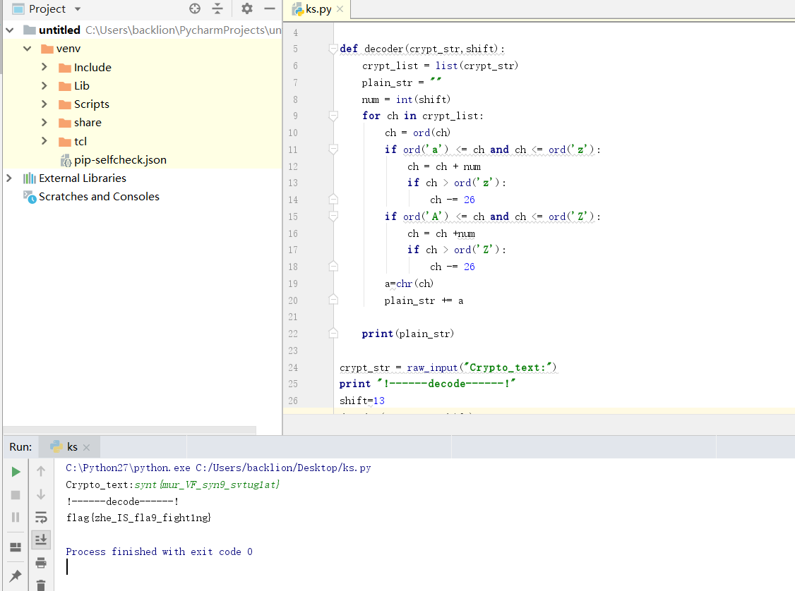Expand External Libraries node
Viewport: 795px width, 591px height.
tap(9, 178)
